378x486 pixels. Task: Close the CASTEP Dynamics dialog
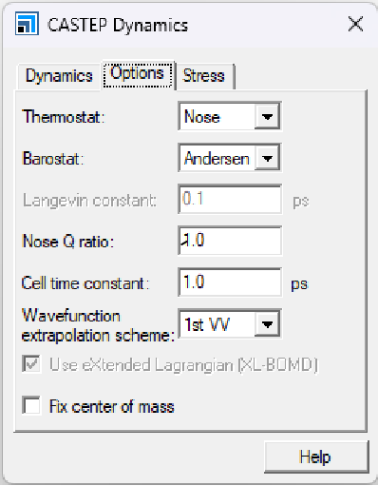pos(355,24)
